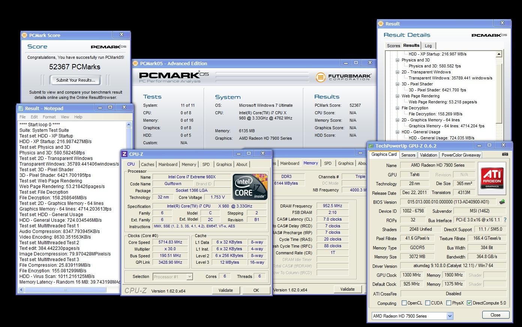This screenshot has height=327, width=522.
Task: Collapse the File Decryption tree node
Action: (x=398, y=108)
